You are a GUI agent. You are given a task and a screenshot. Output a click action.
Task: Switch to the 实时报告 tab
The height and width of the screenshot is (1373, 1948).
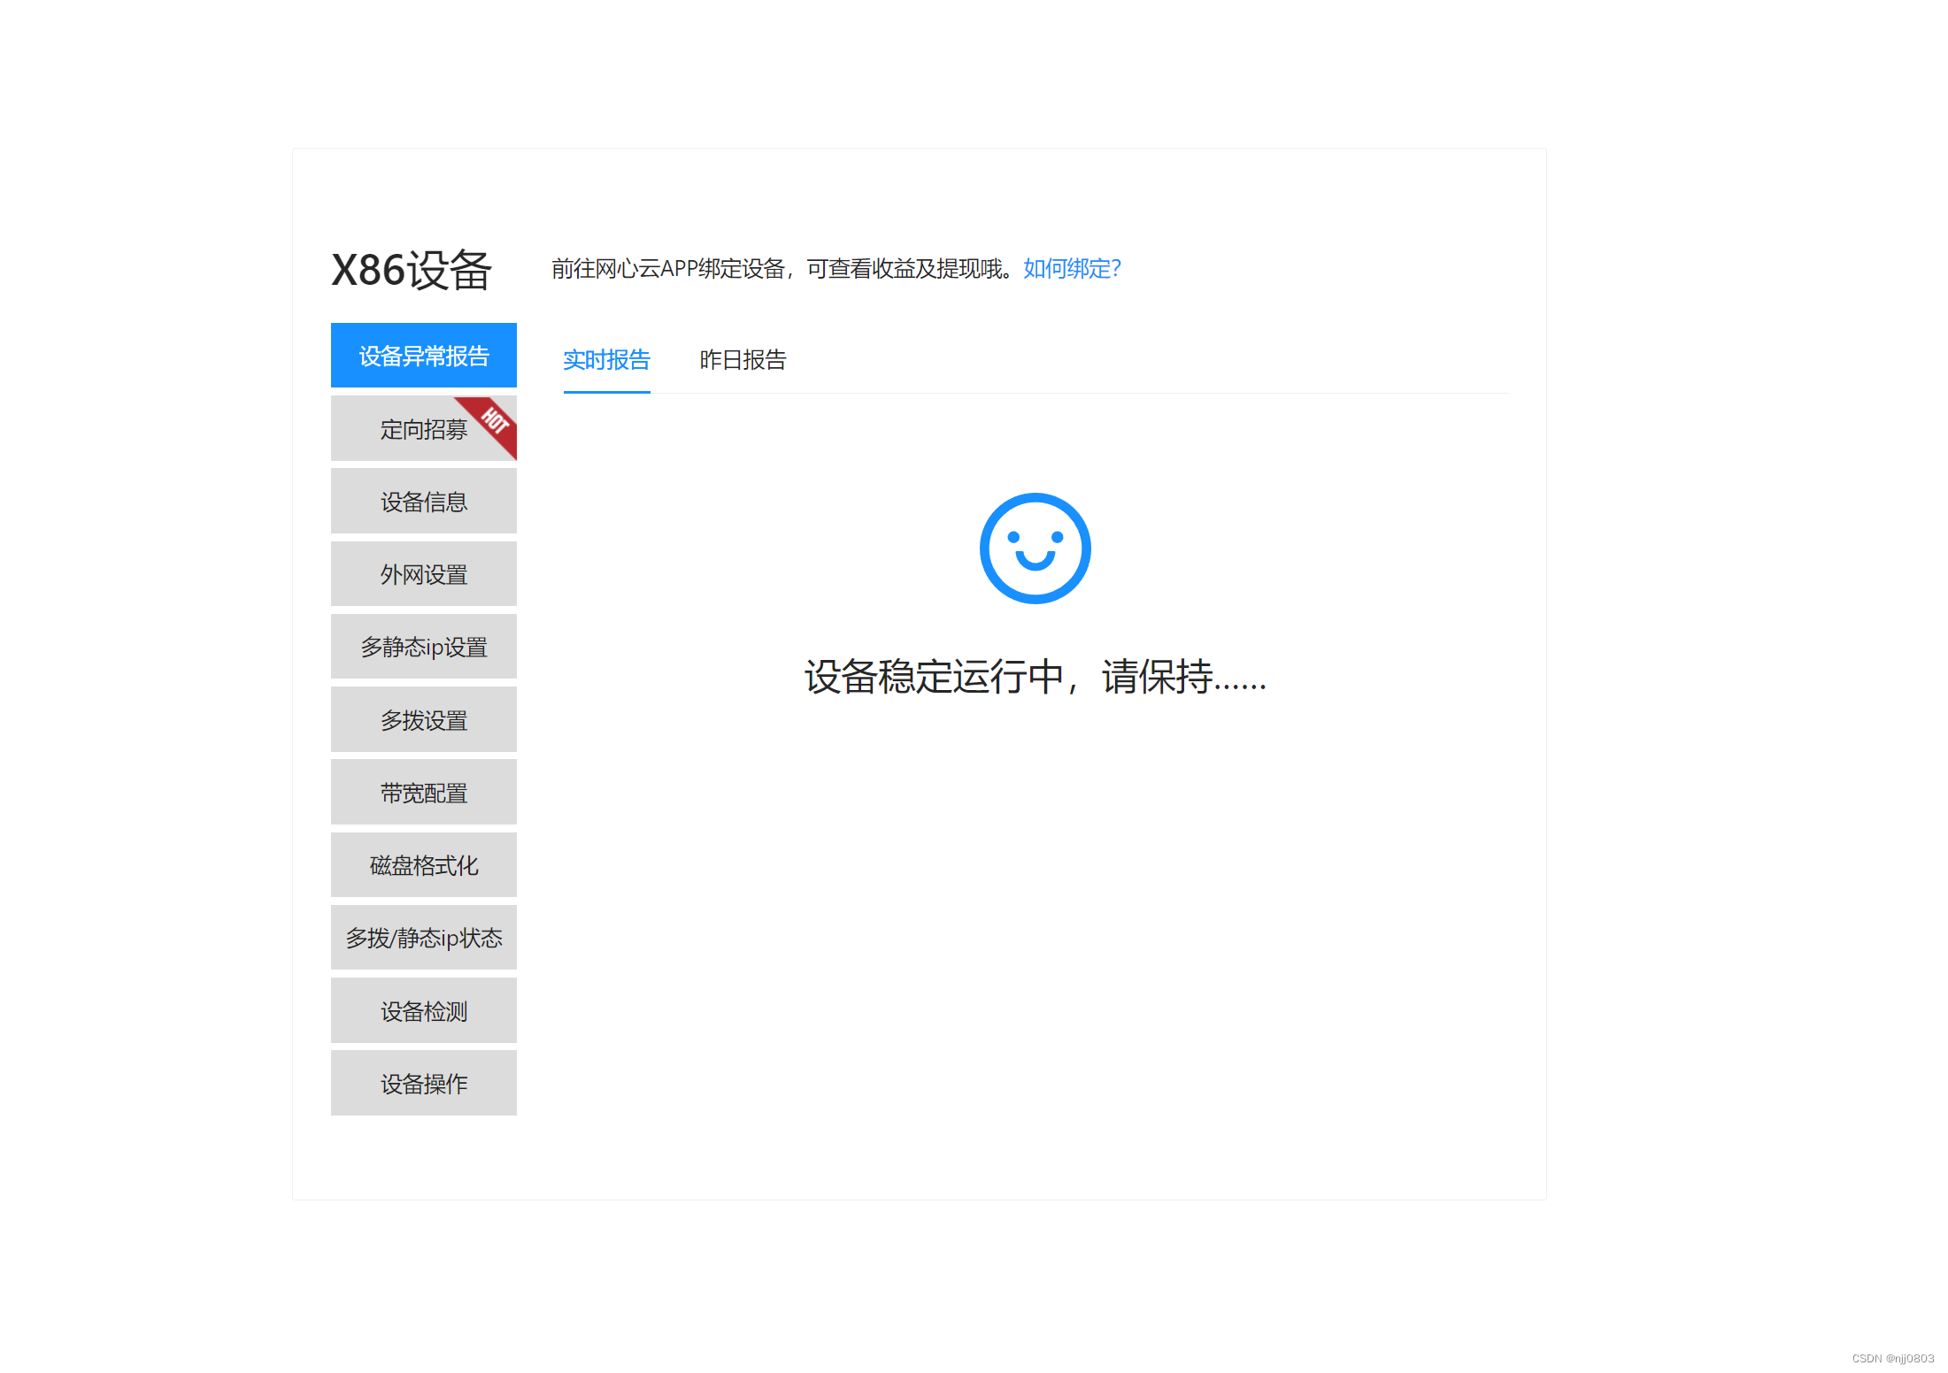click(606, 360)
